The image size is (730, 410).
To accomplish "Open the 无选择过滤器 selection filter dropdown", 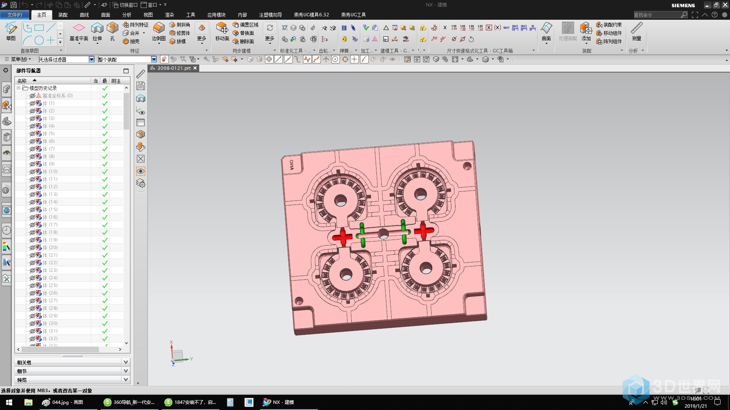I will tap(91, 59).
